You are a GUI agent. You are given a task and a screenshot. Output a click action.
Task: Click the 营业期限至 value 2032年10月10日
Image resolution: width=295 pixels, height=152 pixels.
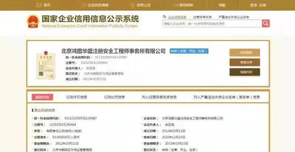[x=177, y=143]
